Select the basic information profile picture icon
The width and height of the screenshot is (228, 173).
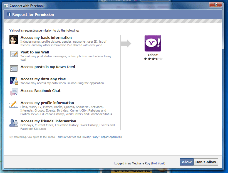(x=14, y=39)
